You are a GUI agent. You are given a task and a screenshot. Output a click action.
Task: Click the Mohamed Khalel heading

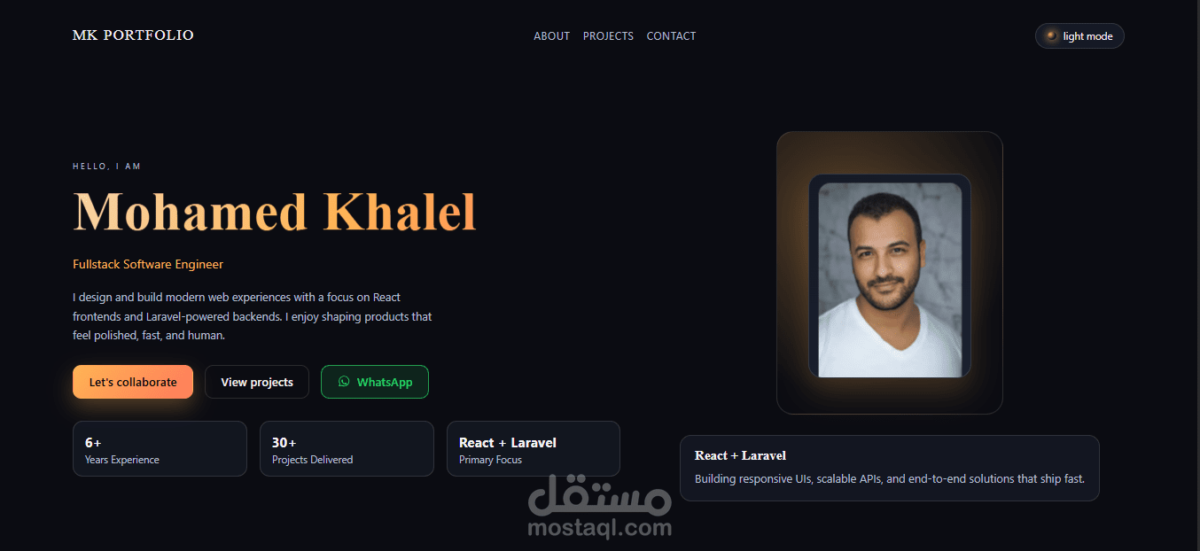pyautogui.click(x=275, y=213)
